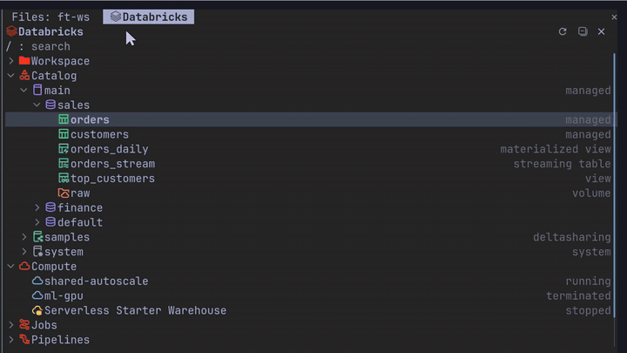Select orders_stream in the tree
Image resolution: width=627 pixels, height=353 pixels.
112,163
